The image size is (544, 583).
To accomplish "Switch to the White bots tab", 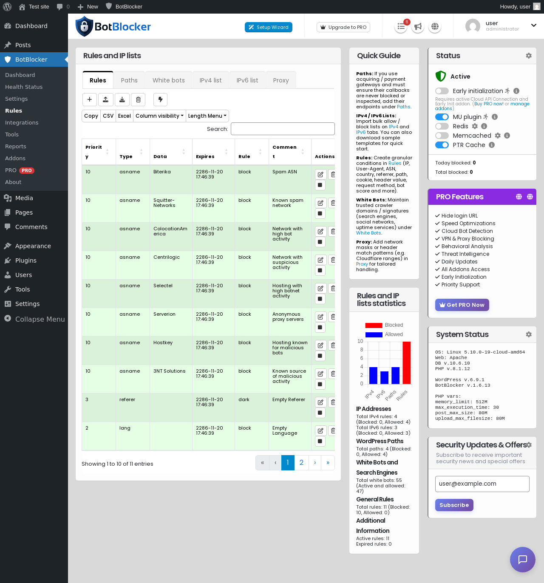I will (169, 80).
